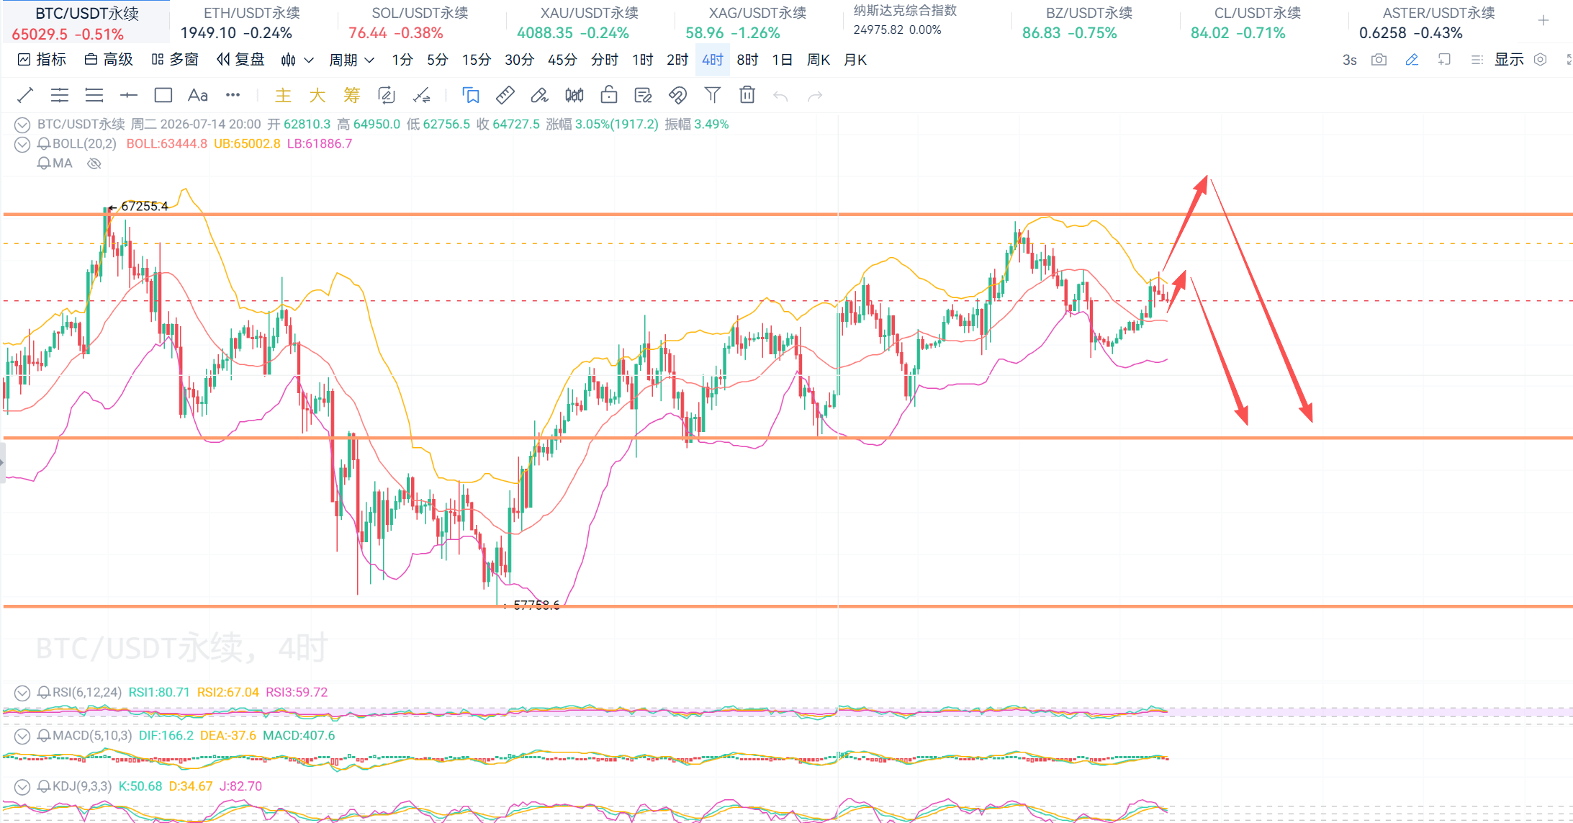This screenshot has width=1573, height=823.
Task: Open the 指标 indicators button
Action: point(42,60)
